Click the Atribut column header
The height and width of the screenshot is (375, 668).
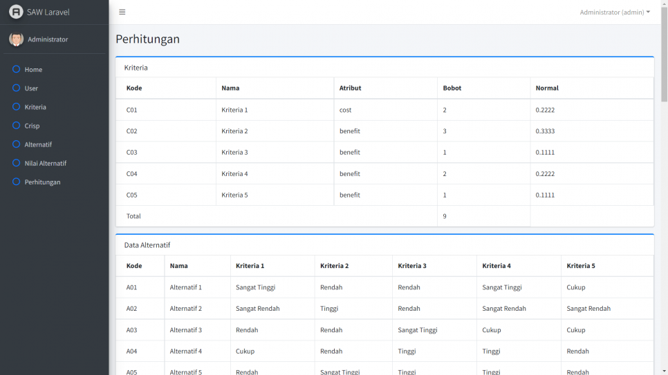[x=350, y=88]
